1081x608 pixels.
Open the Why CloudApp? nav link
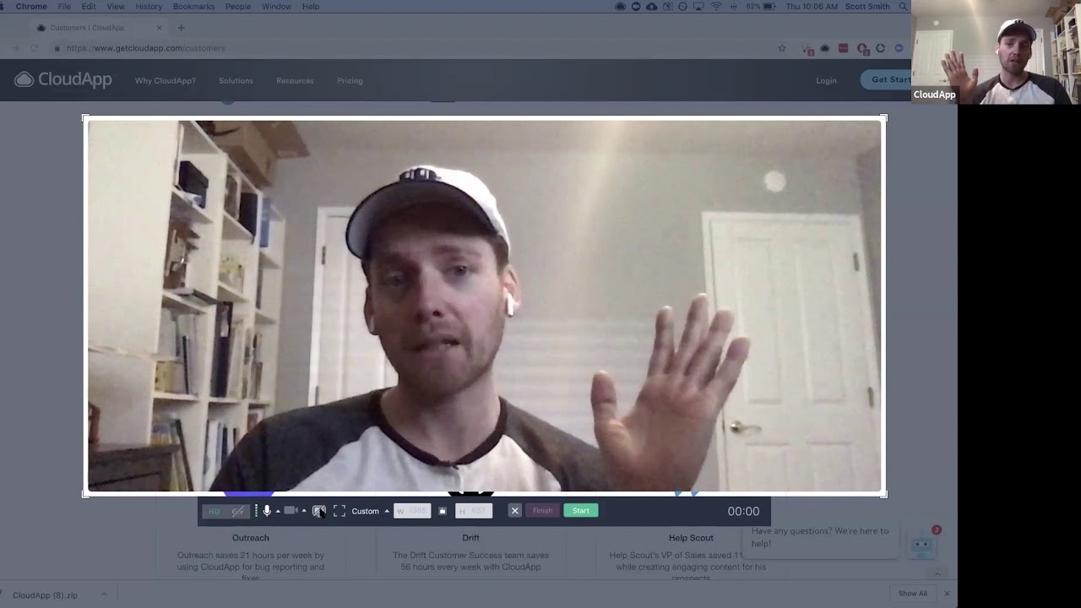coord(166,81)
